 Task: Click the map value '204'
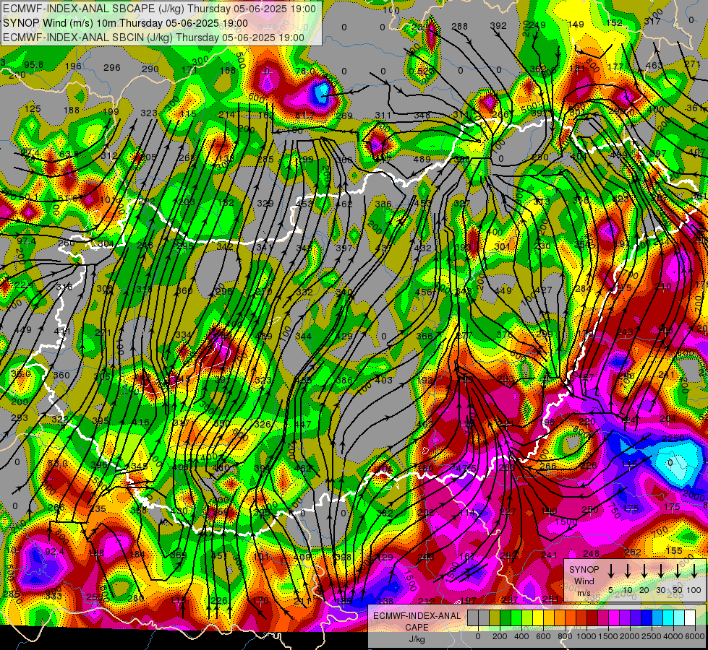[x=668, y=419]
